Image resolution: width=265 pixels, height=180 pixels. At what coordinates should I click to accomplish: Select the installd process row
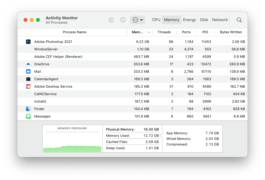click(x=132, y=101)
